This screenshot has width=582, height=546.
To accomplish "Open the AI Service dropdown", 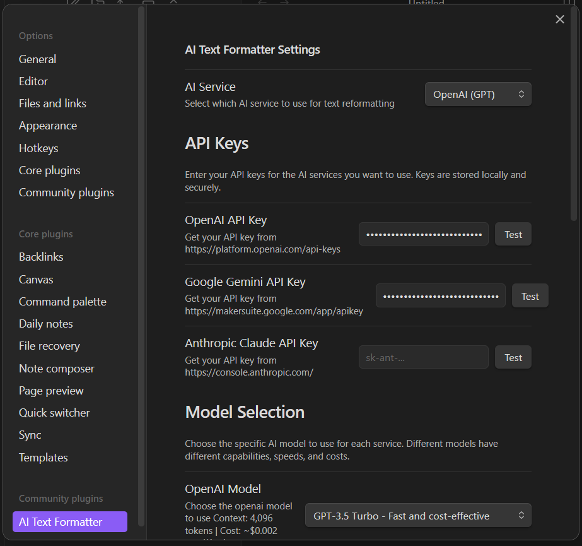I will (x=478, y=95).
